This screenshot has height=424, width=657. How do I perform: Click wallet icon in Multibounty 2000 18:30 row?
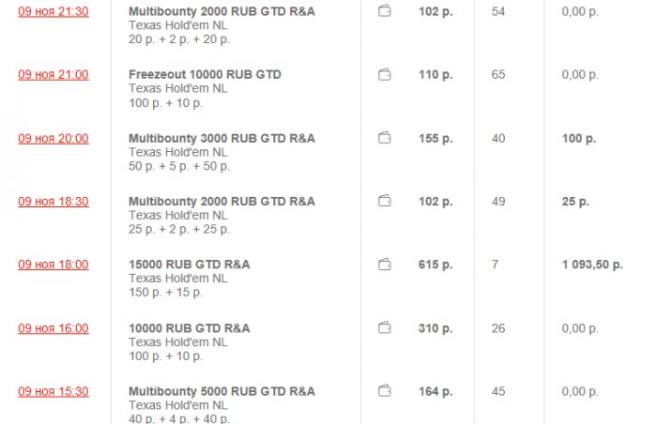pos(384,201)
